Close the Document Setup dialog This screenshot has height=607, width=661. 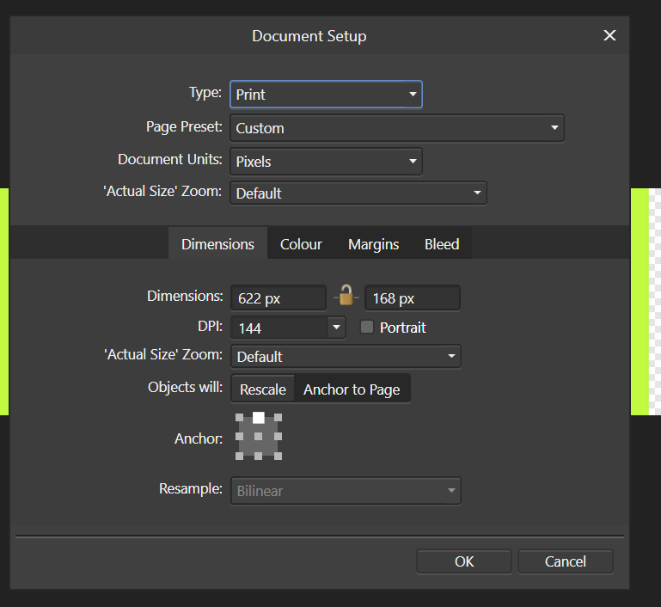coord(609,35)
